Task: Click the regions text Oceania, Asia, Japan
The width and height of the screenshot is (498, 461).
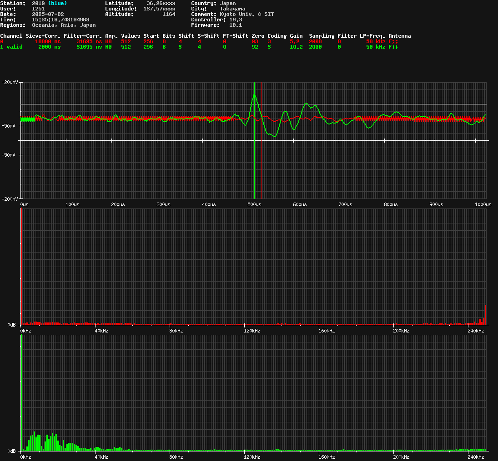Action: point(64,25)
